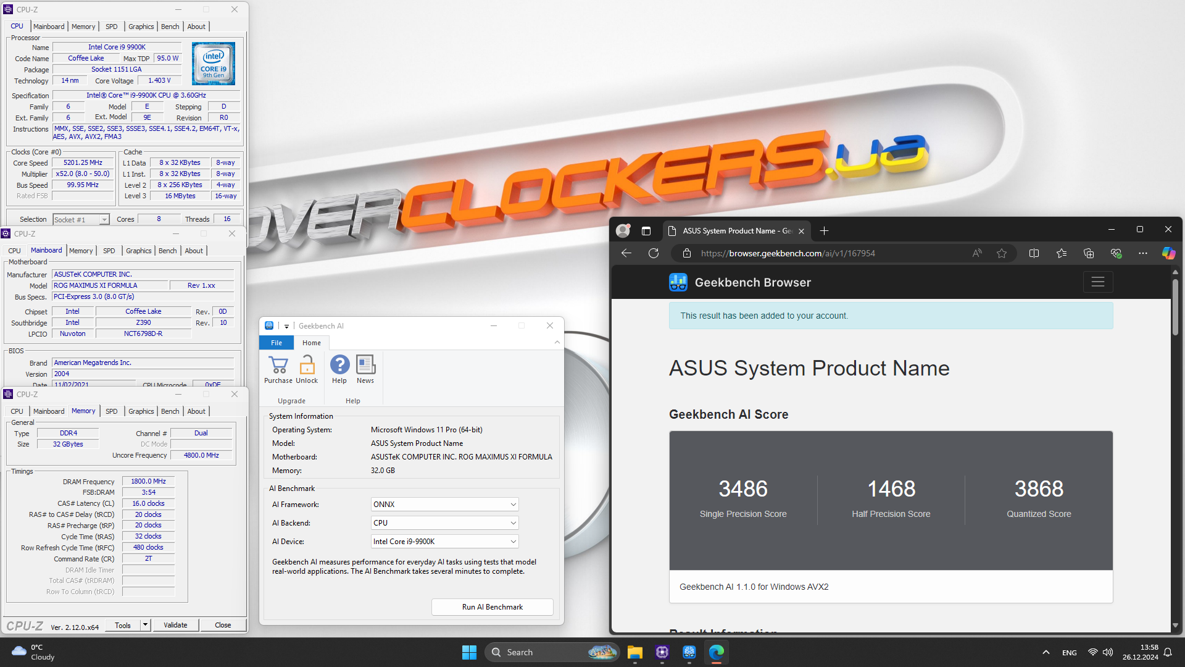
Task: Collapse the Geekbench AI ribbon with chevron
Action: click(557, 342)
